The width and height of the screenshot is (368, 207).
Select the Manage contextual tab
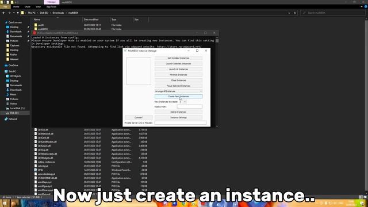pyautogui.click(x=51, y=2)
